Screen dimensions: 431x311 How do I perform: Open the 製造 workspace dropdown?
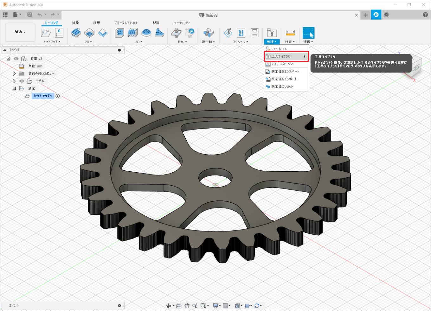pyautogui.click(x=20, y=32)
